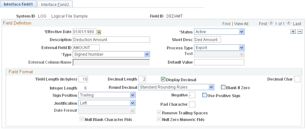Click the External Column Name field
The width and height of the screenshot is (306, 129).
111,62
